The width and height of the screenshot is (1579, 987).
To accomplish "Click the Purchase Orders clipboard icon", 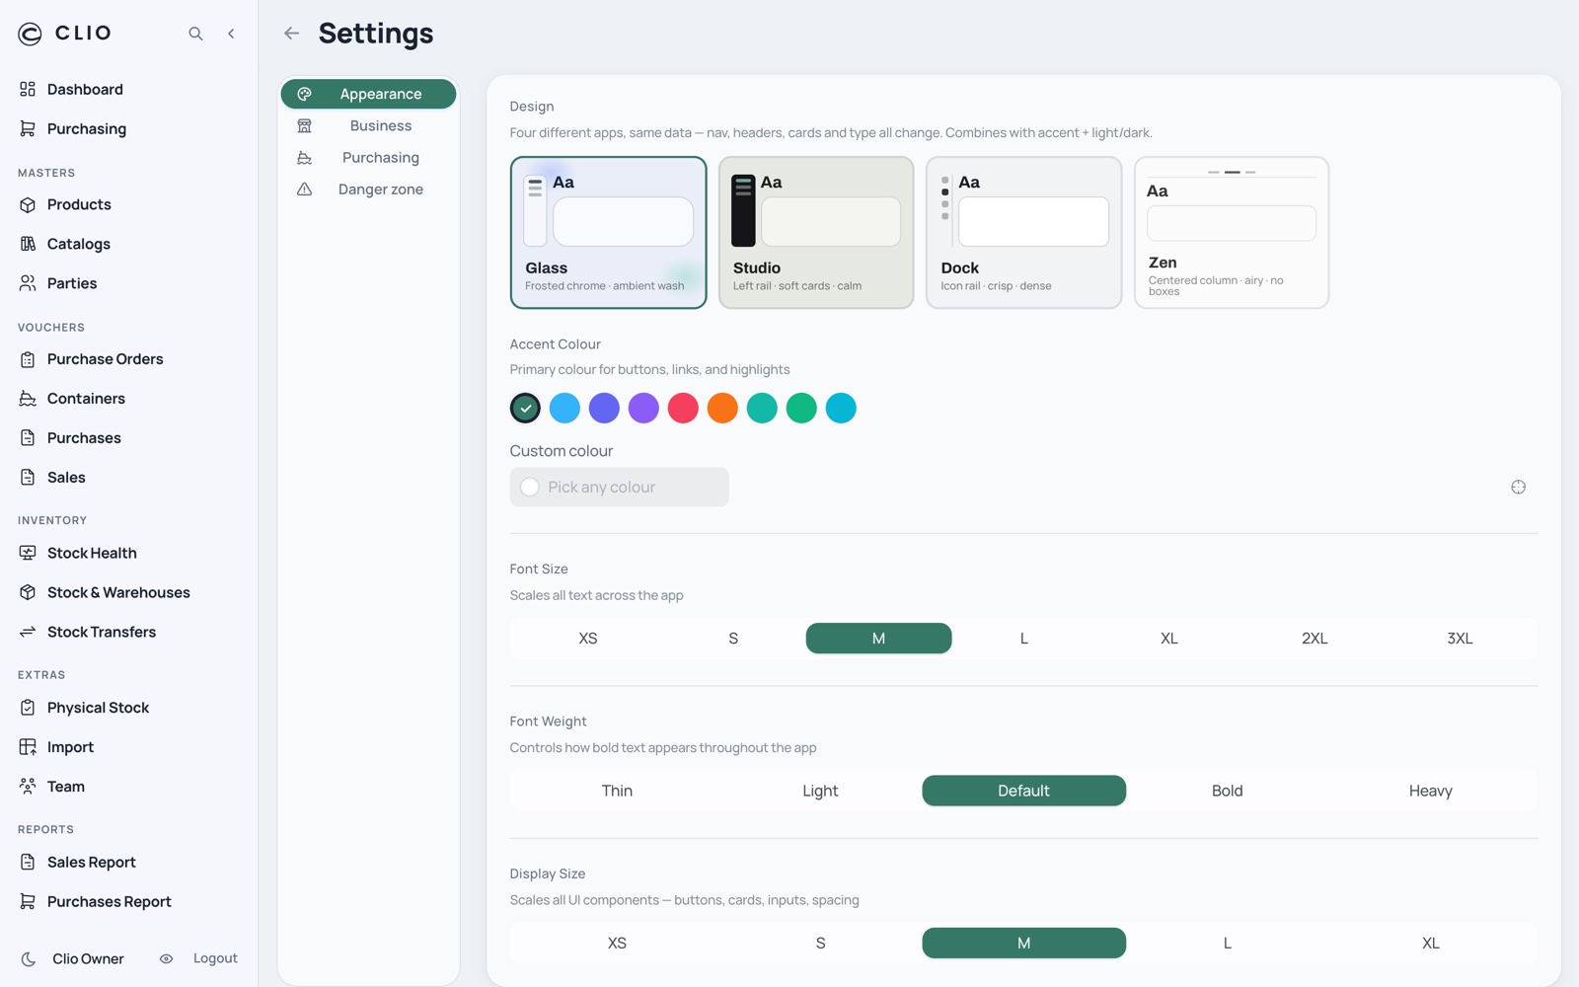I will click(x=28, y=359).
